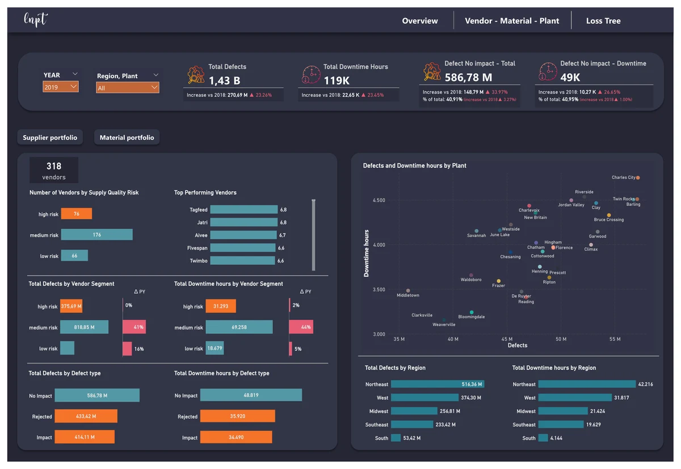The height and width of the screenshot is (469, 681).
Task: Click the 318 vendors card
Action: pyautogui.click(x=54, y=170)
